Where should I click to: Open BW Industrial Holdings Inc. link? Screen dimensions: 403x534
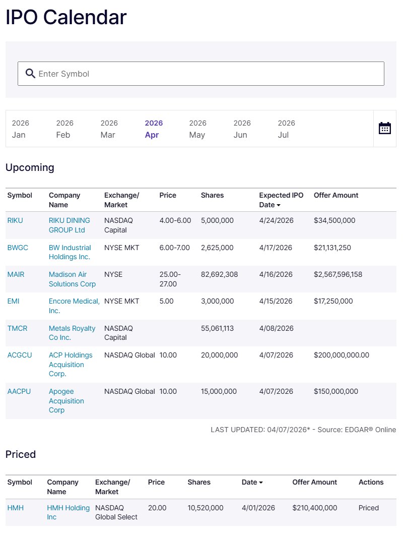70,252
